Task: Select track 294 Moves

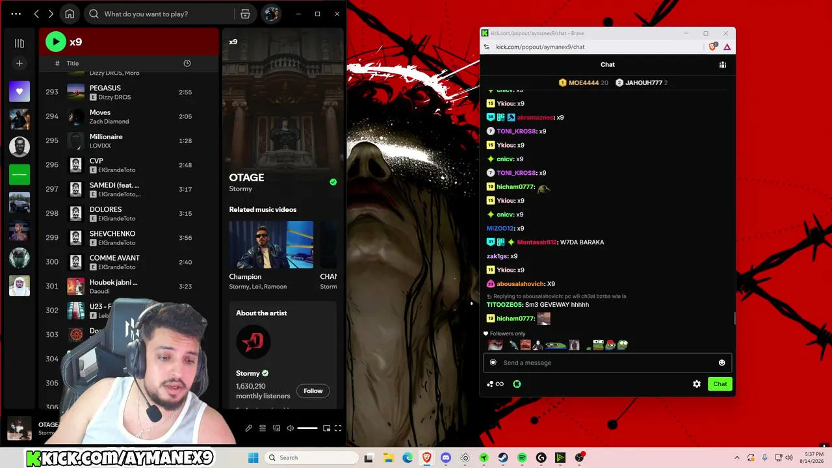Action: pyautogui.click(x=129, y=116)
